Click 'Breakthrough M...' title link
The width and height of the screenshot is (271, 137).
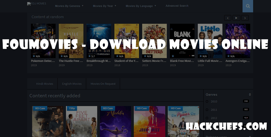point(99,61)
